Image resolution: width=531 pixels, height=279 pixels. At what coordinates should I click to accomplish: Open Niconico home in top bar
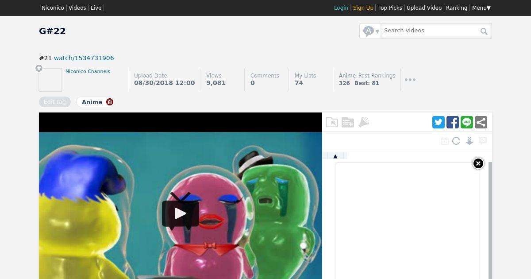tap(53, 8)
